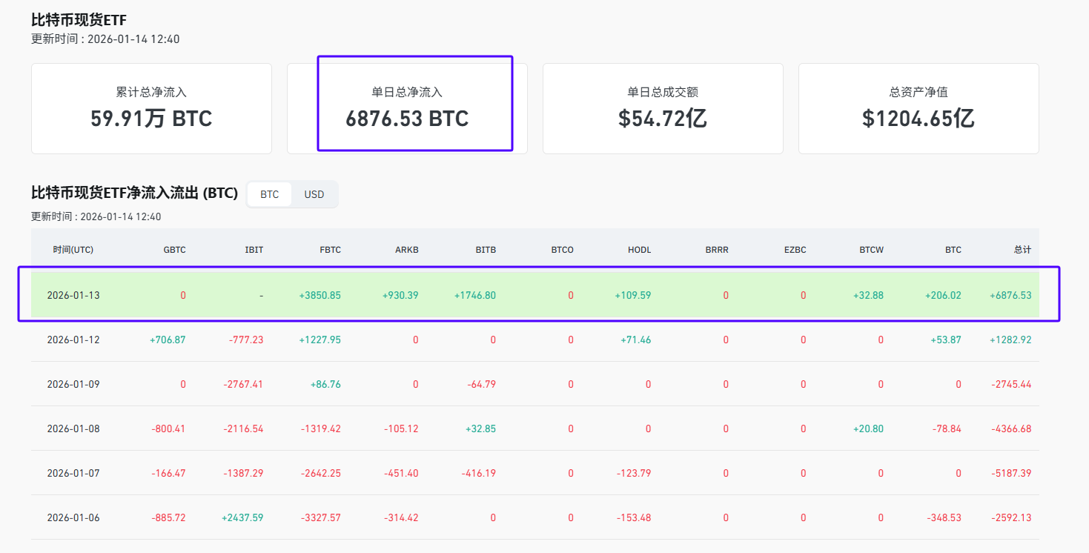Select the +2437.59 IBIT inflow cell

point(242,517)
